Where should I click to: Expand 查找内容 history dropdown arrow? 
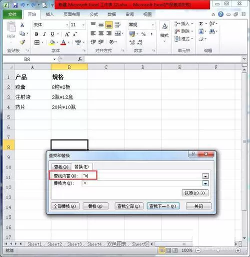tap(205, 176)
